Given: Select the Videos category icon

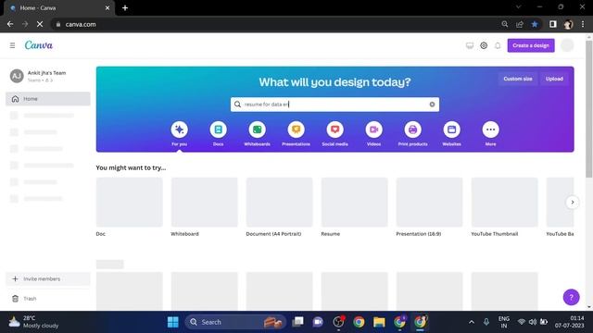Looking at the screenshot, I should [374, 129].
